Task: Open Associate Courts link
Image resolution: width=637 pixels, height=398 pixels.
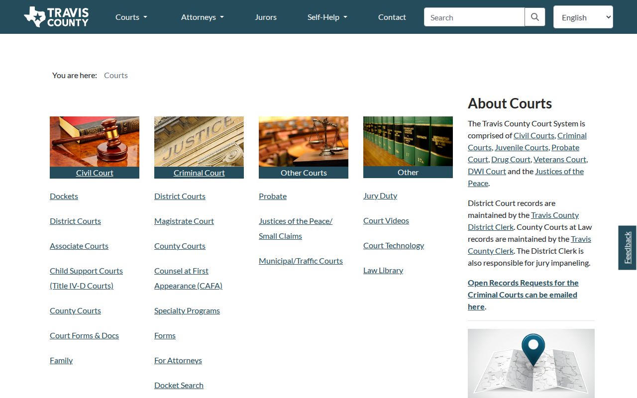Action: (x=79, y=246)
